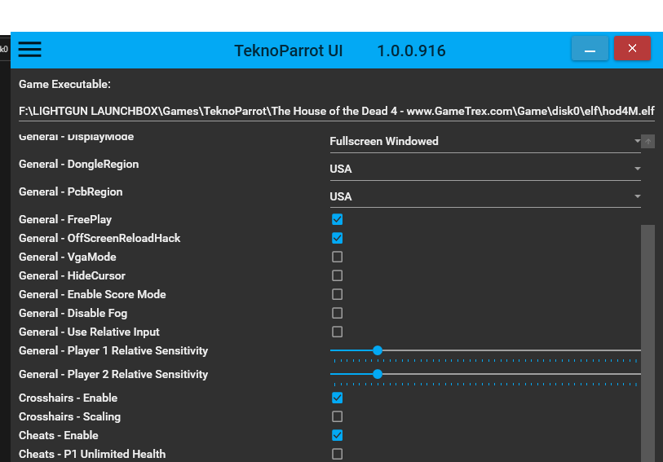Image resolution: width=663 pixels, height=462 pixels.
Task: Turn on the Disable Fog option
Action: coord(338,314)
